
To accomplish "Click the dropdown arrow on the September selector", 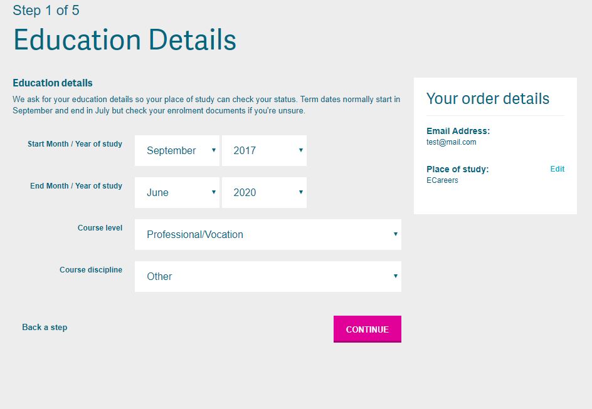I will [214, 150].
